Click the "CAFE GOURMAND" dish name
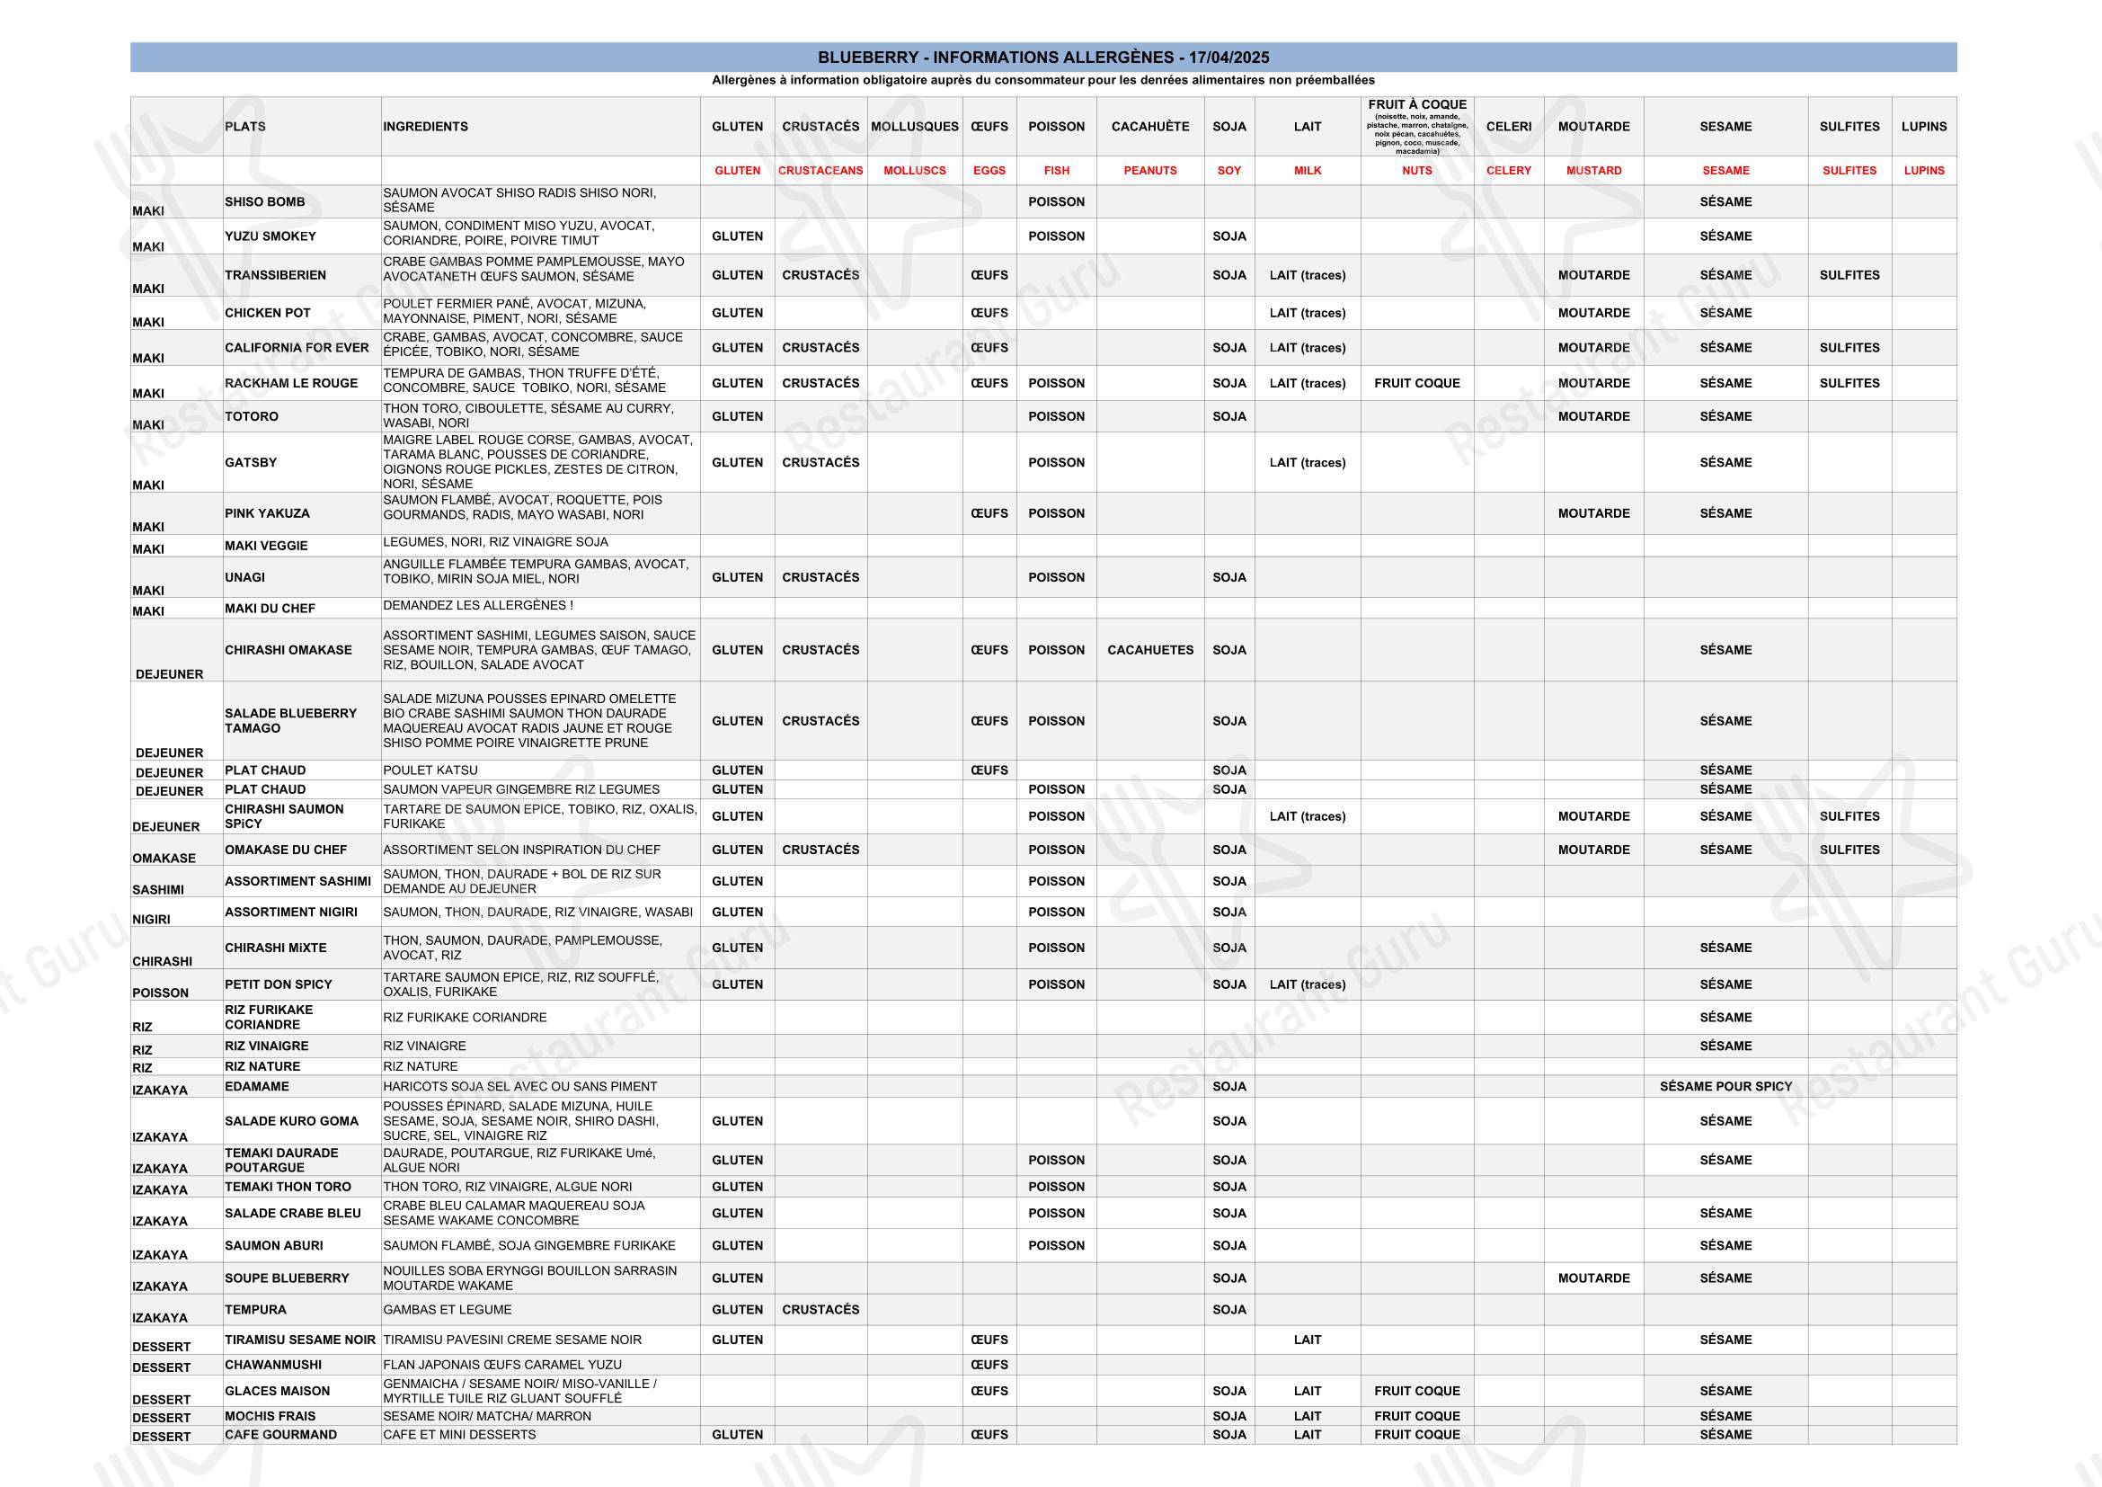This screenshot has height=1487, width=2102. (x=281, y=1436)
